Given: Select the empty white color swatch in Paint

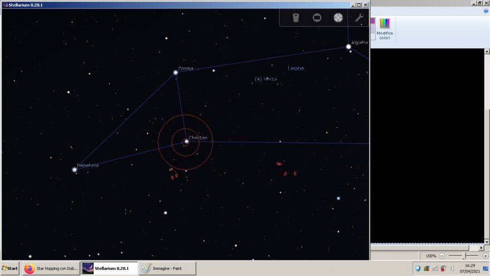Looking at the screenshot, I should [373, 37].
